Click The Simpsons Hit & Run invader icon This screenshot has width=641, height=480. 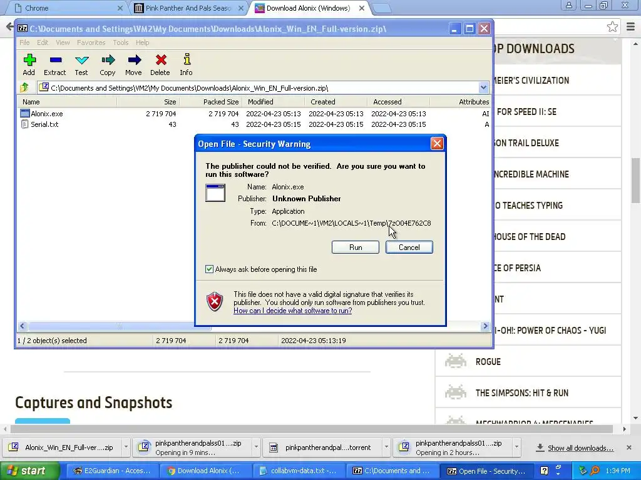455,392
